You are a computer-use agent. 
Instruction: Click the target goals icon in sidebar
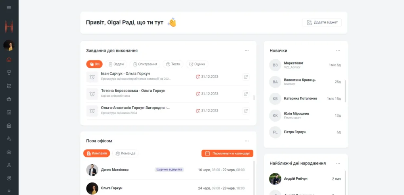[x=9, y=178]
